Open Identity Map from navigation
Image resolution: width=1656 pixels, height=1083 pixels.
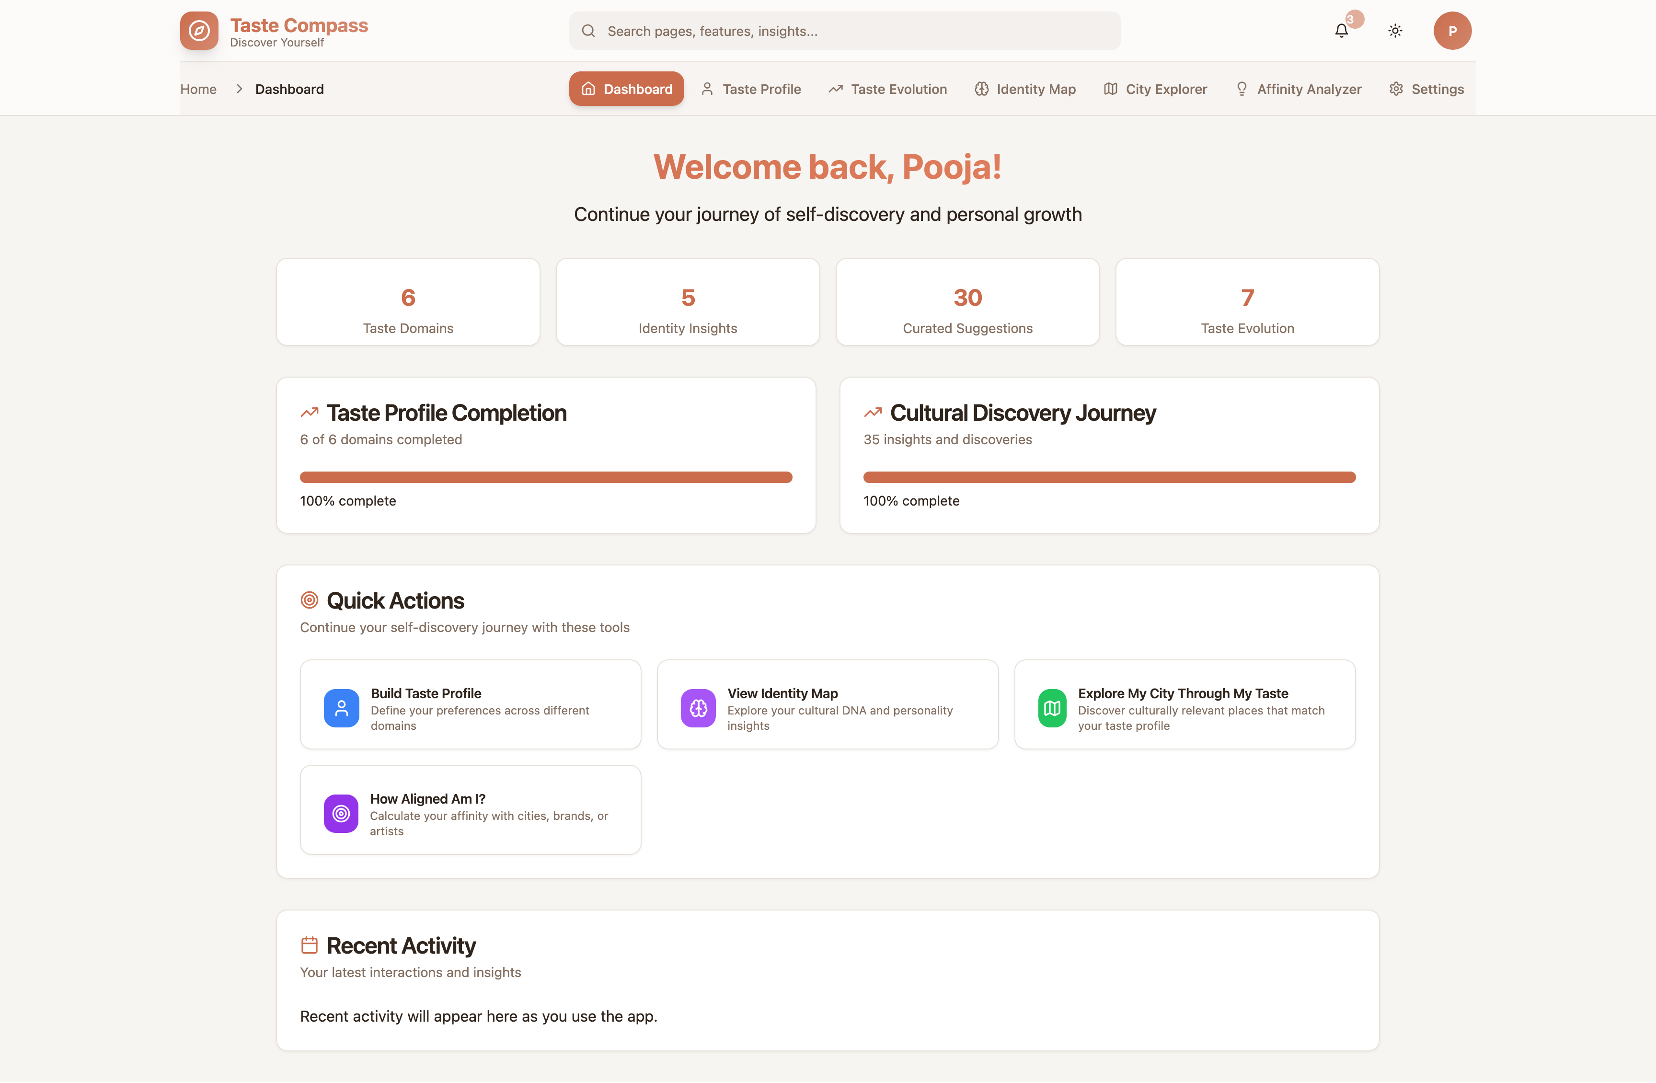point(1025,89)
